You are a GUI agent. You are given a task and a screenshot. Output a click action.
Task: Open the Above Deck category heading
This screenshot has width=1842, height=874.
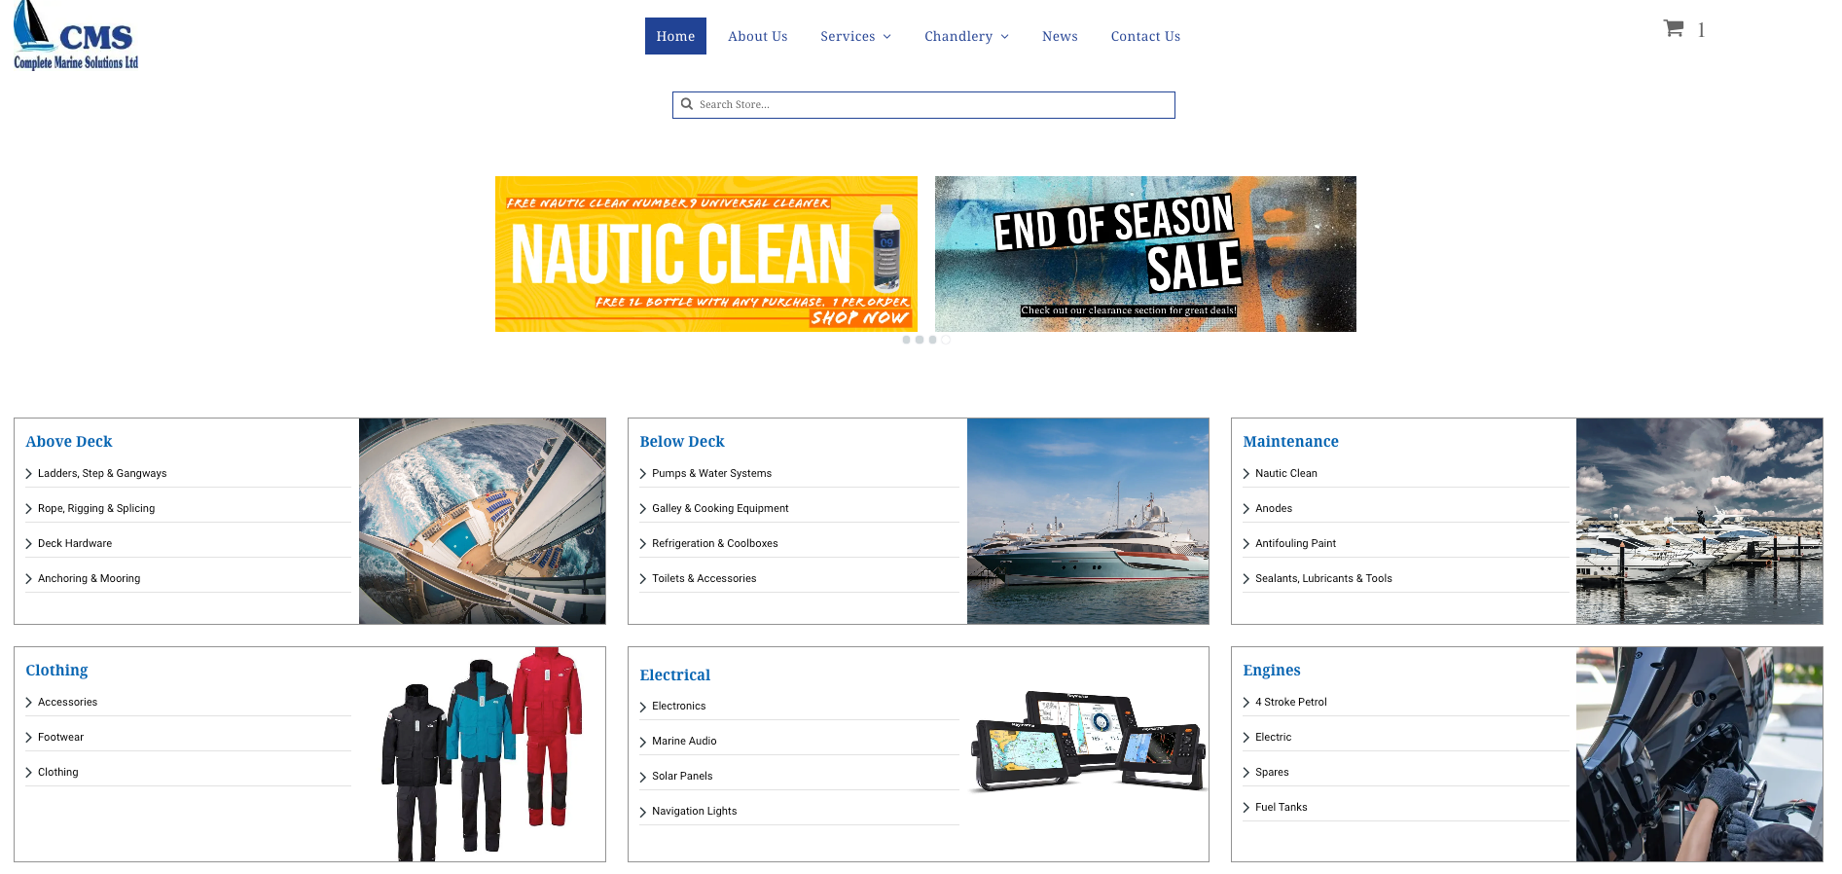click(69, 441)
